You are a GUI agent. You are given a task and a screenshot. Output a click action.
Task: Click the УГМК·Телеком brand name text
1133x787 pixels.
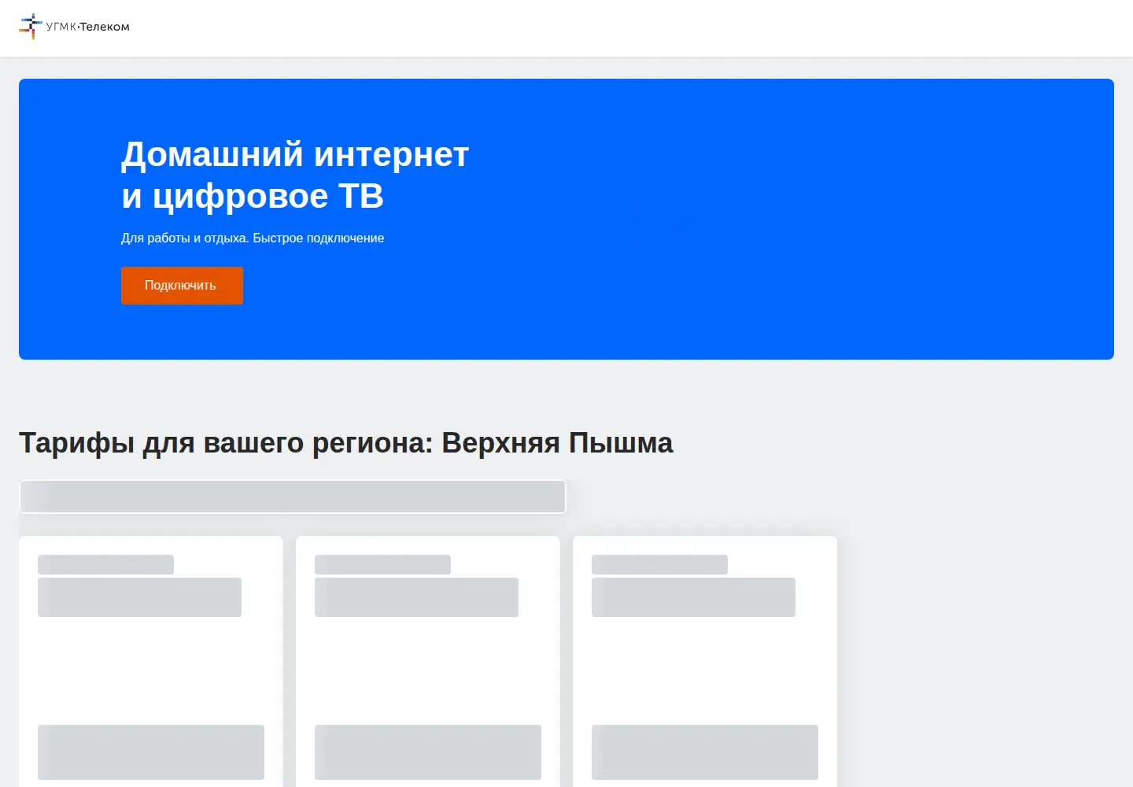coord(88,27)
